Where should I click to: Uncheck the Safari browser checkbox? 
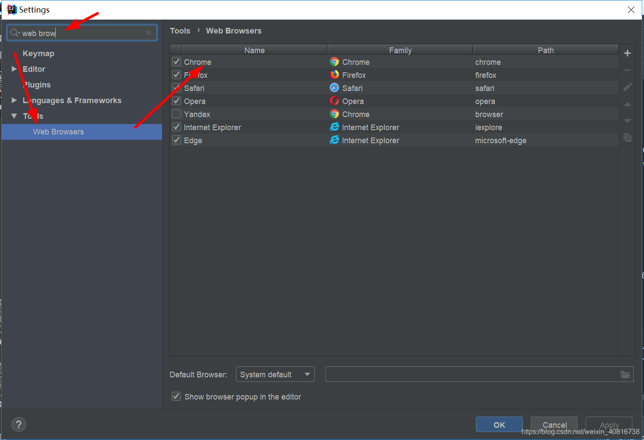pos(177,88)
